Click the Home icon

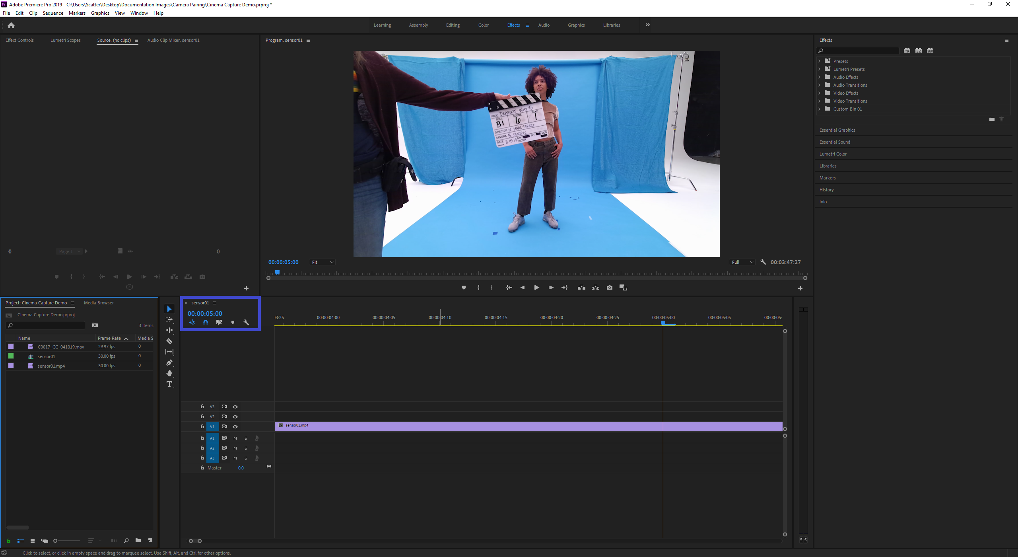11,25
